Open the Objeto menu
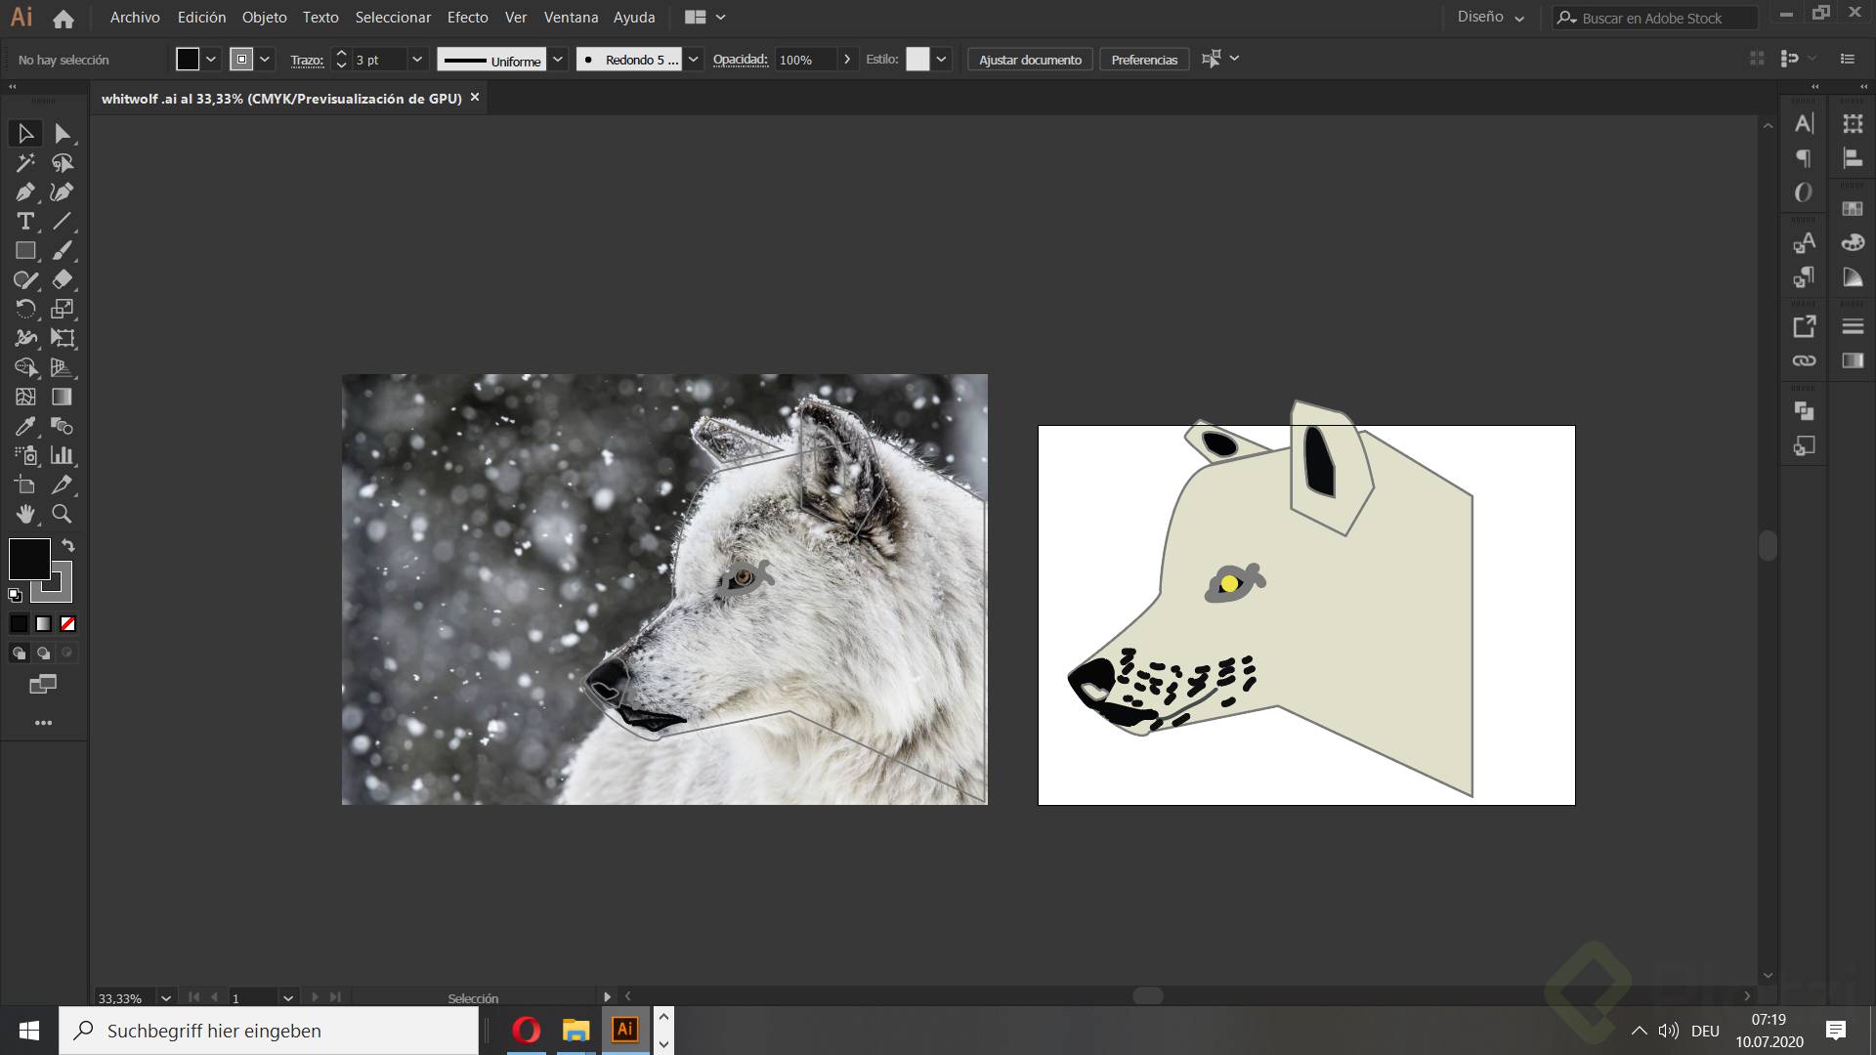1876x1055 pixels. [x=265, y=18]
